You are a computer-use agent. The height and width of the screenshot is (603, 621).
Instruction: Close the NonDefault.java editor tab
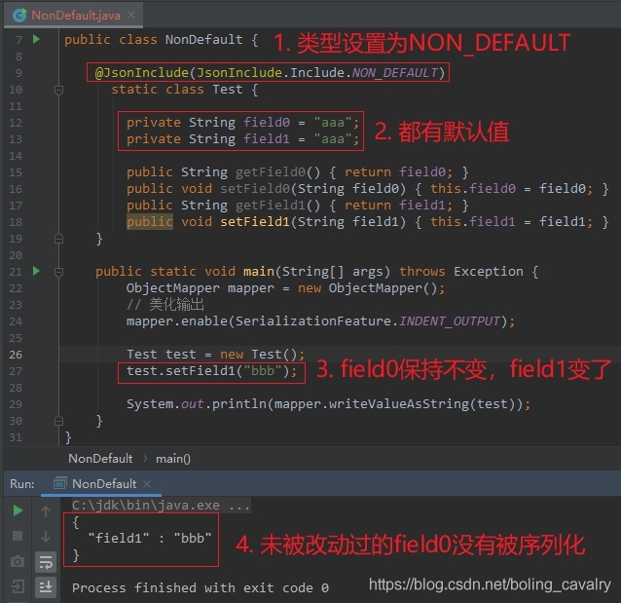tap(131, 15)
